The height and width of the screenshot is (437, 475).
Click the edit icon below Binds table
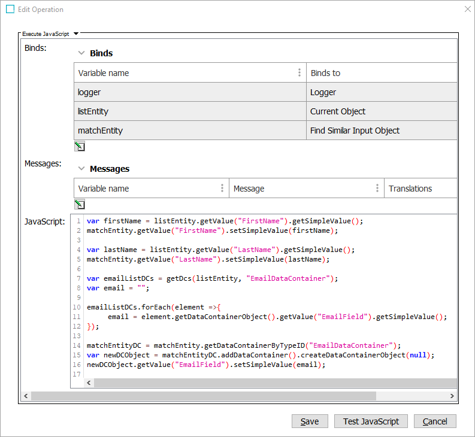(79, 147)
